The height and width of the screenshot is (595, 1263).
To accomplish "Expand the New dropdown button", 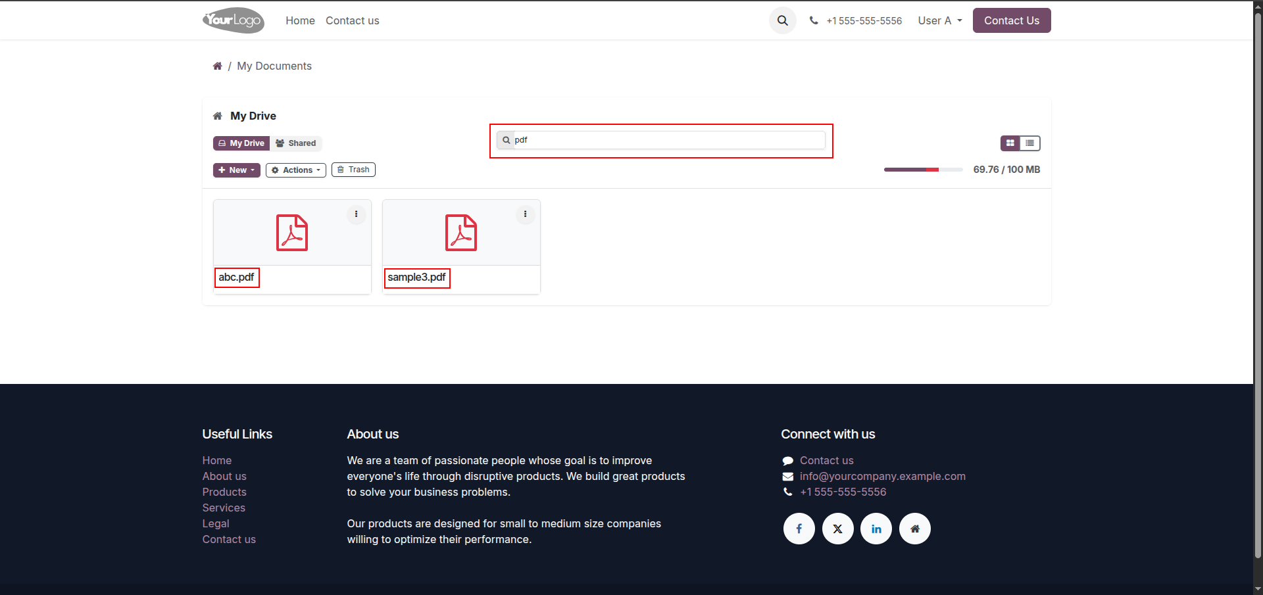I will pos(237,170).
